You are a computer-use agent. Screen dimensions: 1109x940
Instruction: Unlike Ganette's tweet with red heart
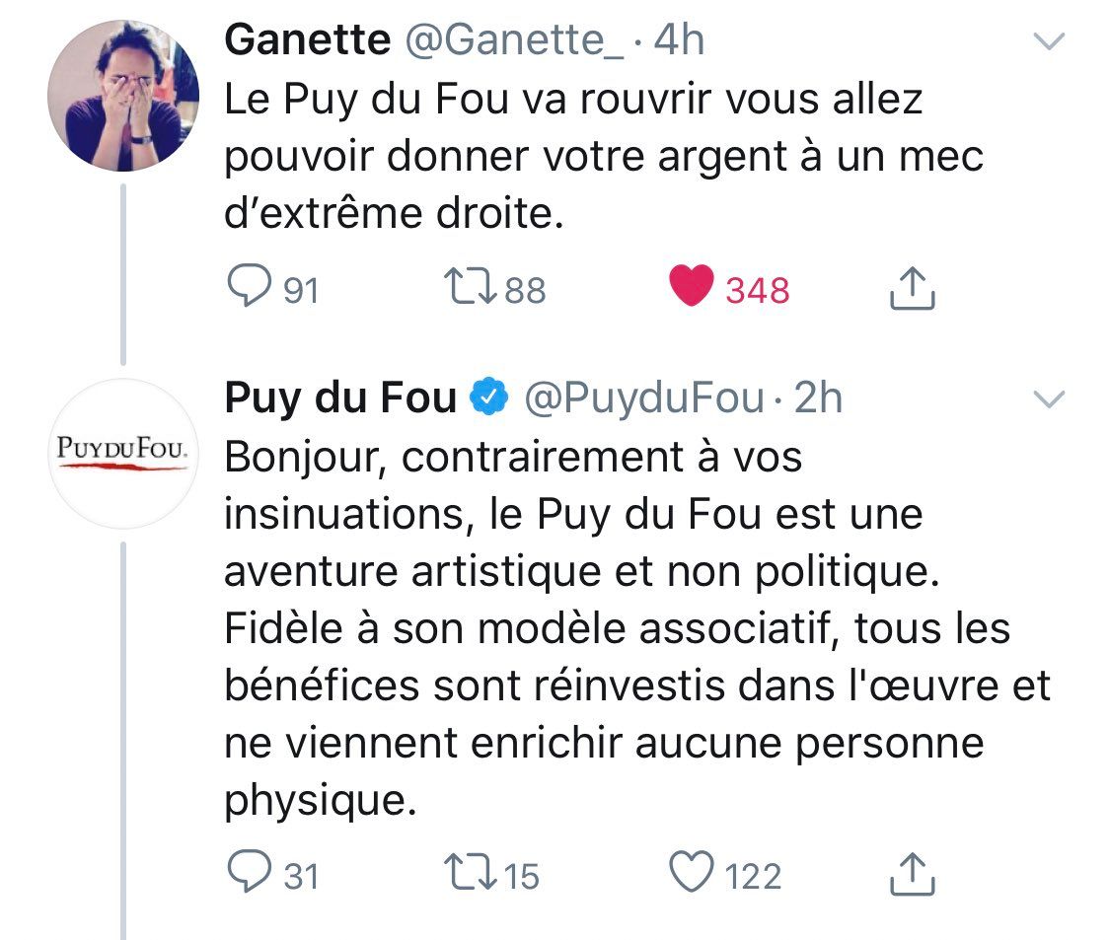691,288
